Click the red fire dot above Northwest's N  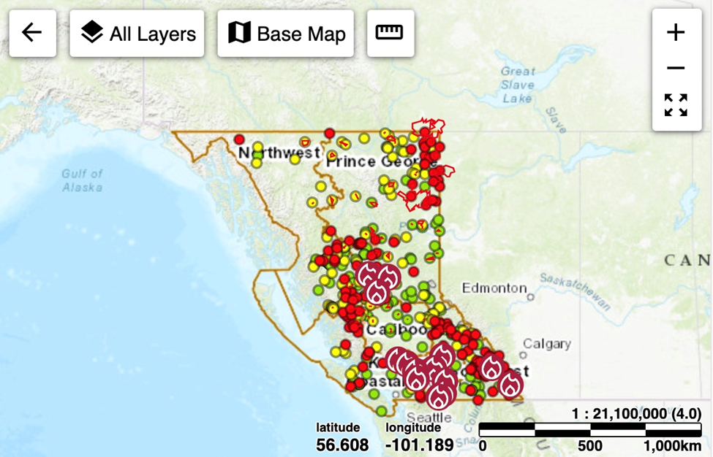(x=238, y=139)
